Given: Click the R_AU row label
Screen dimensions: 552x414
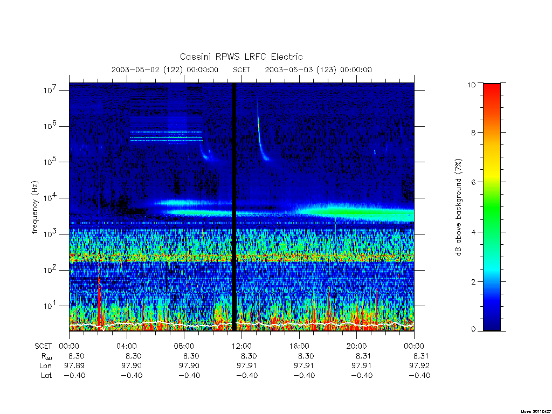Looking at the screenshot, I should pyautogui.click(x=46, y=356).
